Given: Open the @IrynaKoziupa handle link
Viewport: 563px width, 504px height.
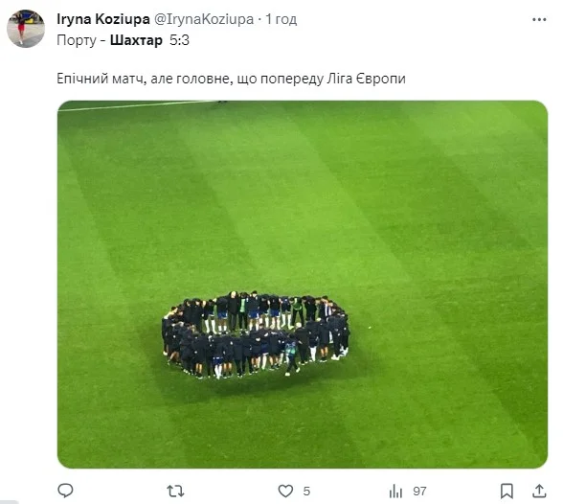Looking at the screenshot, I should 204,19.
